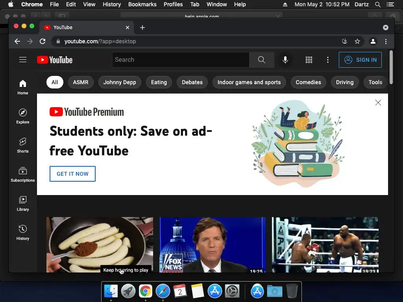
Task: Open History in the sidebar
Action: [x=23, y=233]
